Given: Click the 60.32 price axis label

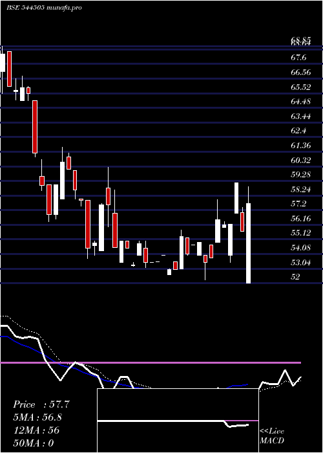Looking at the screenshot, I should pos(301,160).
